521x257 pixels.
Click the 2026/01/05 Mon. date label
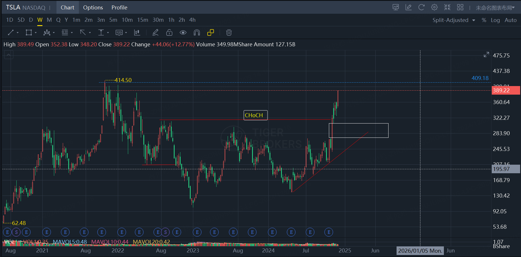[420, 251]
